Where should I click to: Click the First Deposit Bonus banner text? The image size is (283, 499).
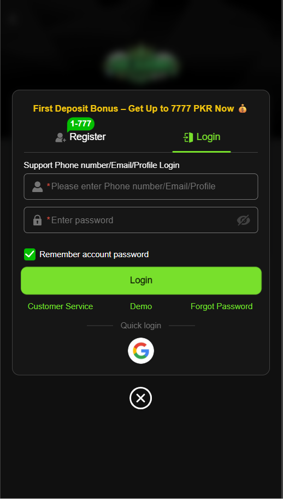click(134, 109)
